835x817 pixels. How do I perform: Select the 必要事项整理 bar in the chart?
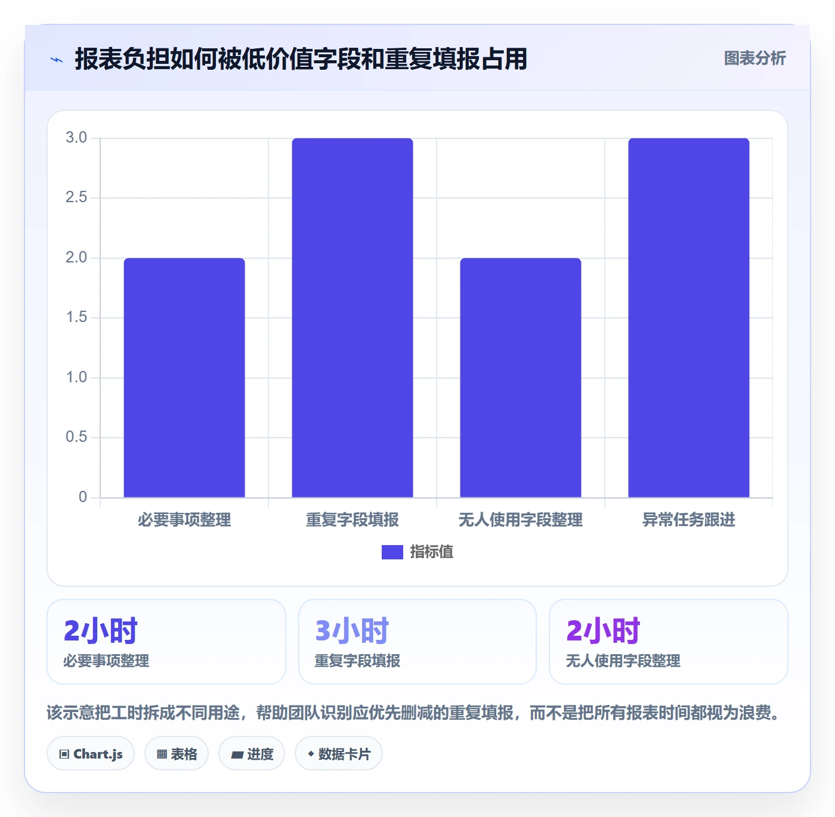coord(184,377)
